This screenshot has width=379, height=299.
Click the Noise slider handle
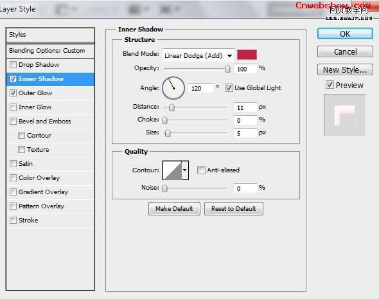coord(164,188)
